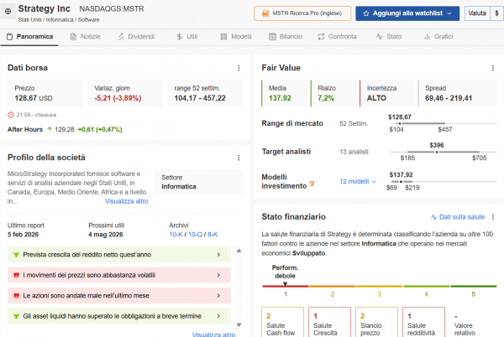This screenshot has height=337, width=504.
Task: Expand the Aggiungi alla watchlist dropdown arrow
Action: [x=450, y=13]
